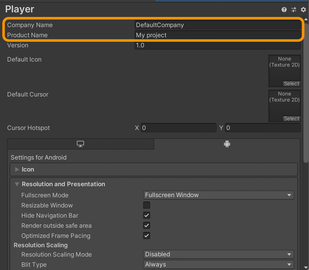
Task: Change the Blit Type dropdown
Action: tap(218, 264)
